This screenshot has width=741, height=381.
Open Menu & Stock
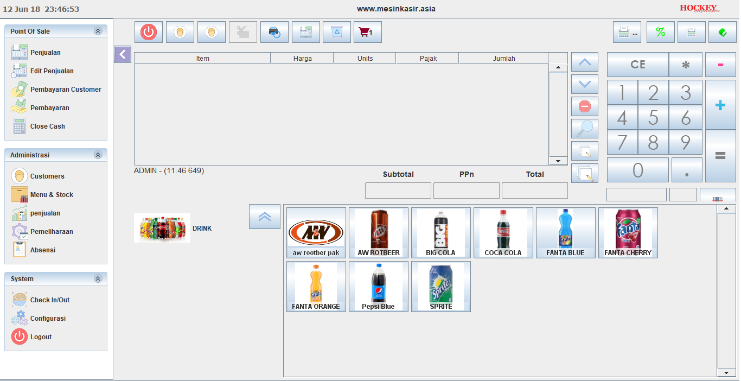coord(42,195)
